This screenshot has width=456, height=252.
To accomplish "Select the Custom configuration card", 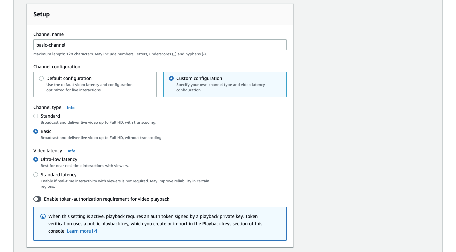I will (x=225, y=84).
